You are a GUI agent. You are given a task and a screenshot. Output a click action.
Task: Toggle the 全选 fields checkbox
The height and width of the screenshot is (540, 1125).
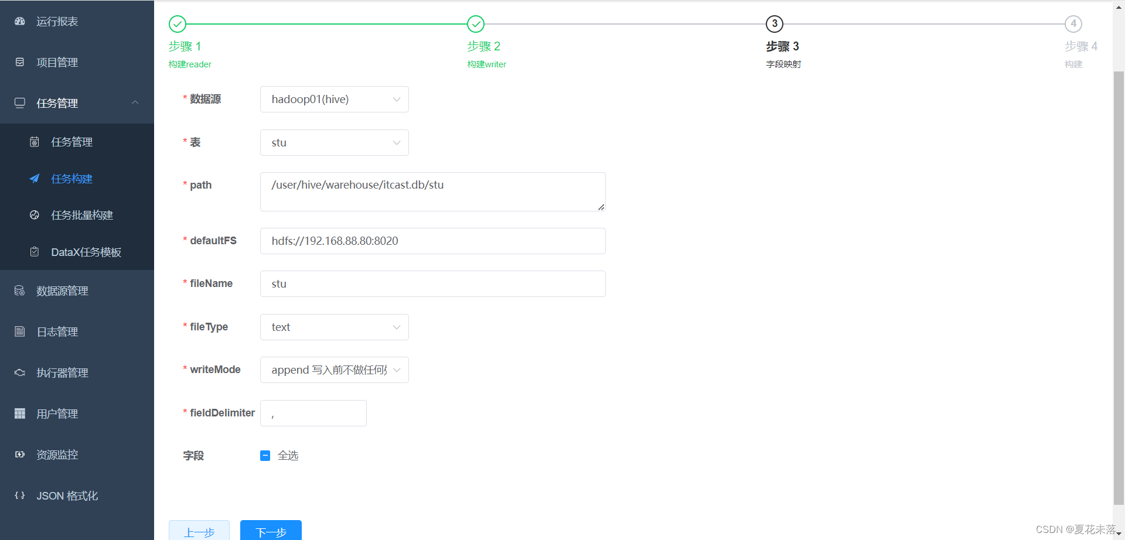click(265, 456)
